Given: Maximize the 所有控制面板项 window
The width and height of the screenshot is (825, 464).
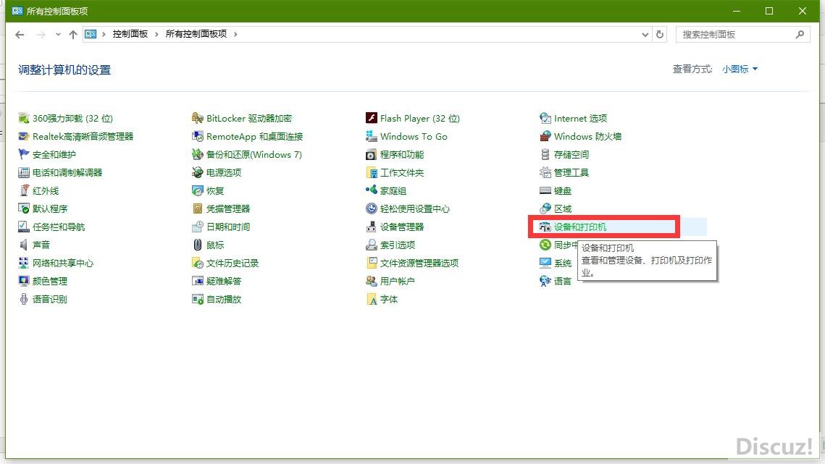Looking at the screenshot, I should [769, 11].
